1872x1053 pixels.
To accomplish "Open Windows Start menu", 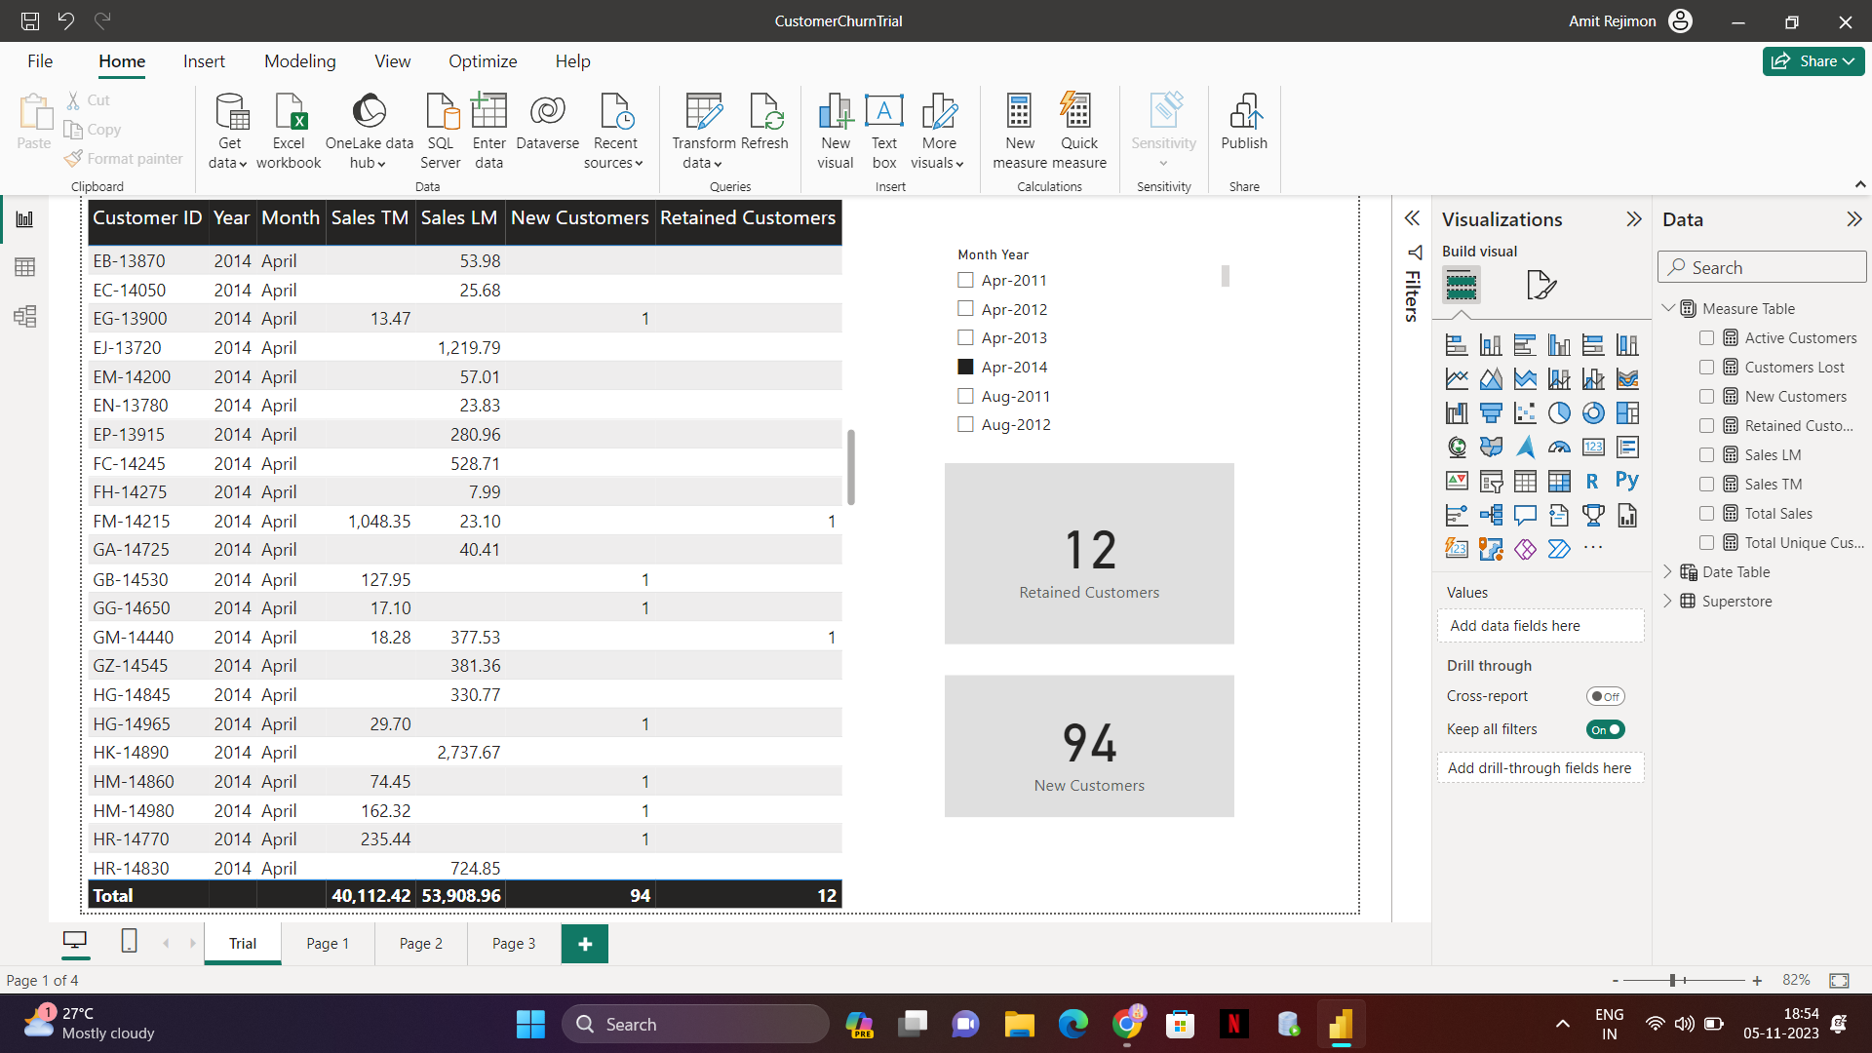I will (x=530, y=1025).
